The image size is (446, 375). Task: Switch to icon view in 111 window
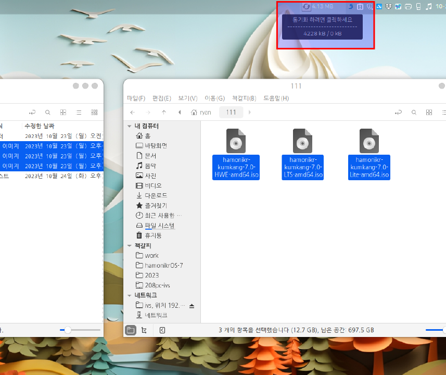click(429, 112)
